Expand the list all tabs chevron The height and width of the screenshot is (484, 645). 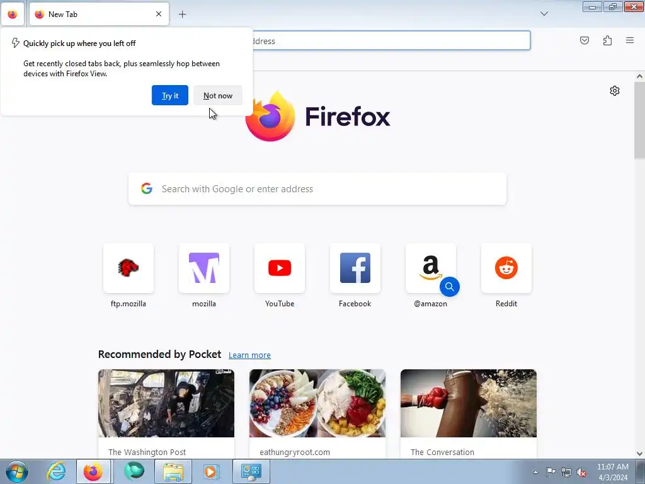point(544,14)
